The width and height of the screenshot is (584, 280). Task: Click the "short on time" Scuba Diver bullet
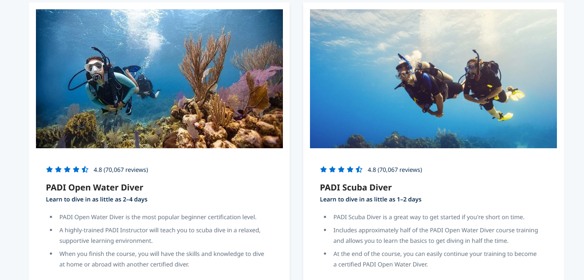429,217
